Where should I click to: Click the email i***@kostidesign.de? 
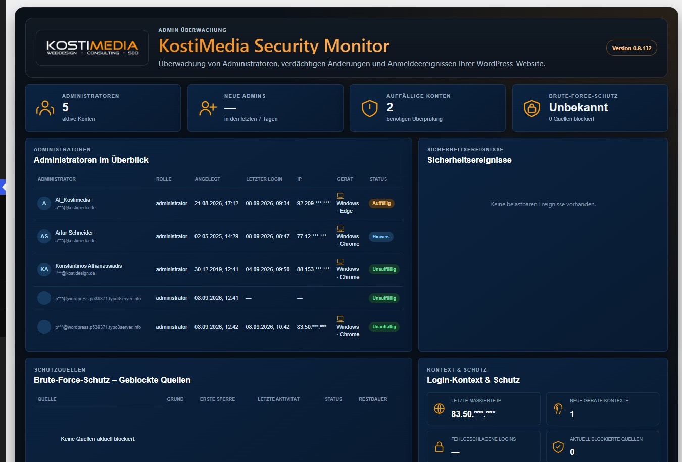click(75, 273)
